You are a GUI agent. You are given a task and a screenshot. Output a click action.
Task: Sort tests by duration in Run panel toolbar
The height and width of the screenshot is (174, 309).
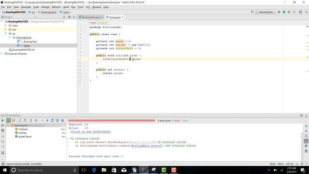coord(25,120)
